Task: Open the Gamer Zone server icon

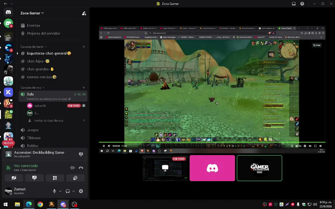Action: [x=8, y=115]
